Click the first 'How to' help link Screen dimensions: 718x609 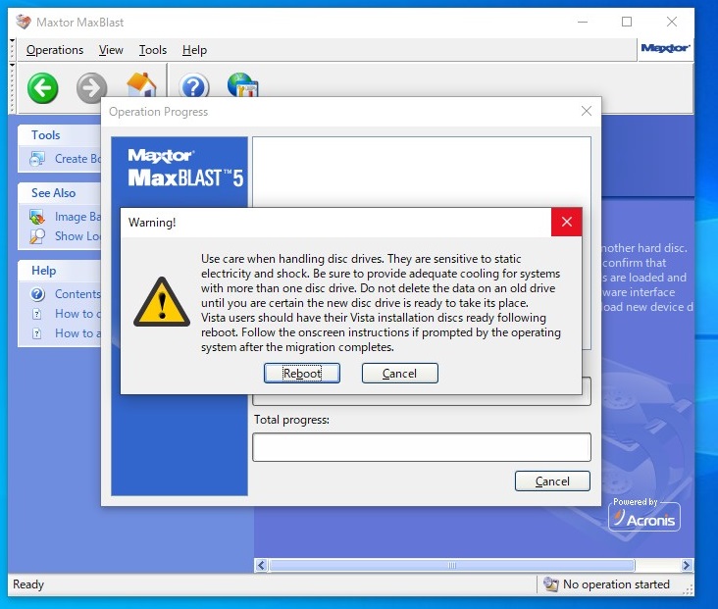pyautogui.click(x=77, y=314)
